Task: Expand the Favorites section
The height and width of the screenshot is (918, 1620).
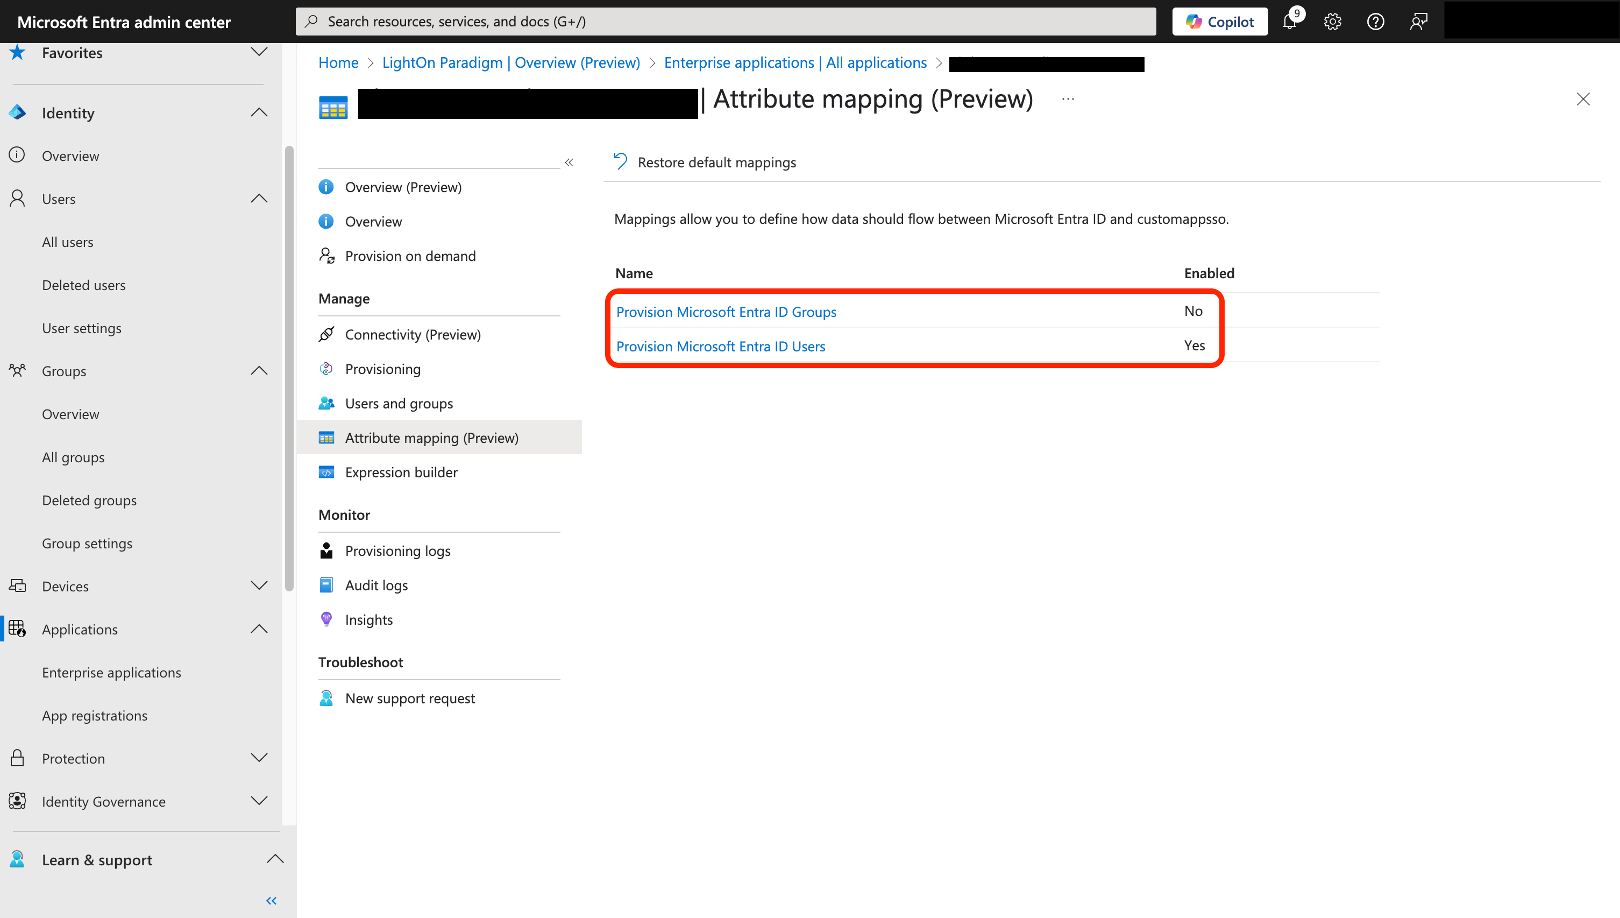Action: 259,52
